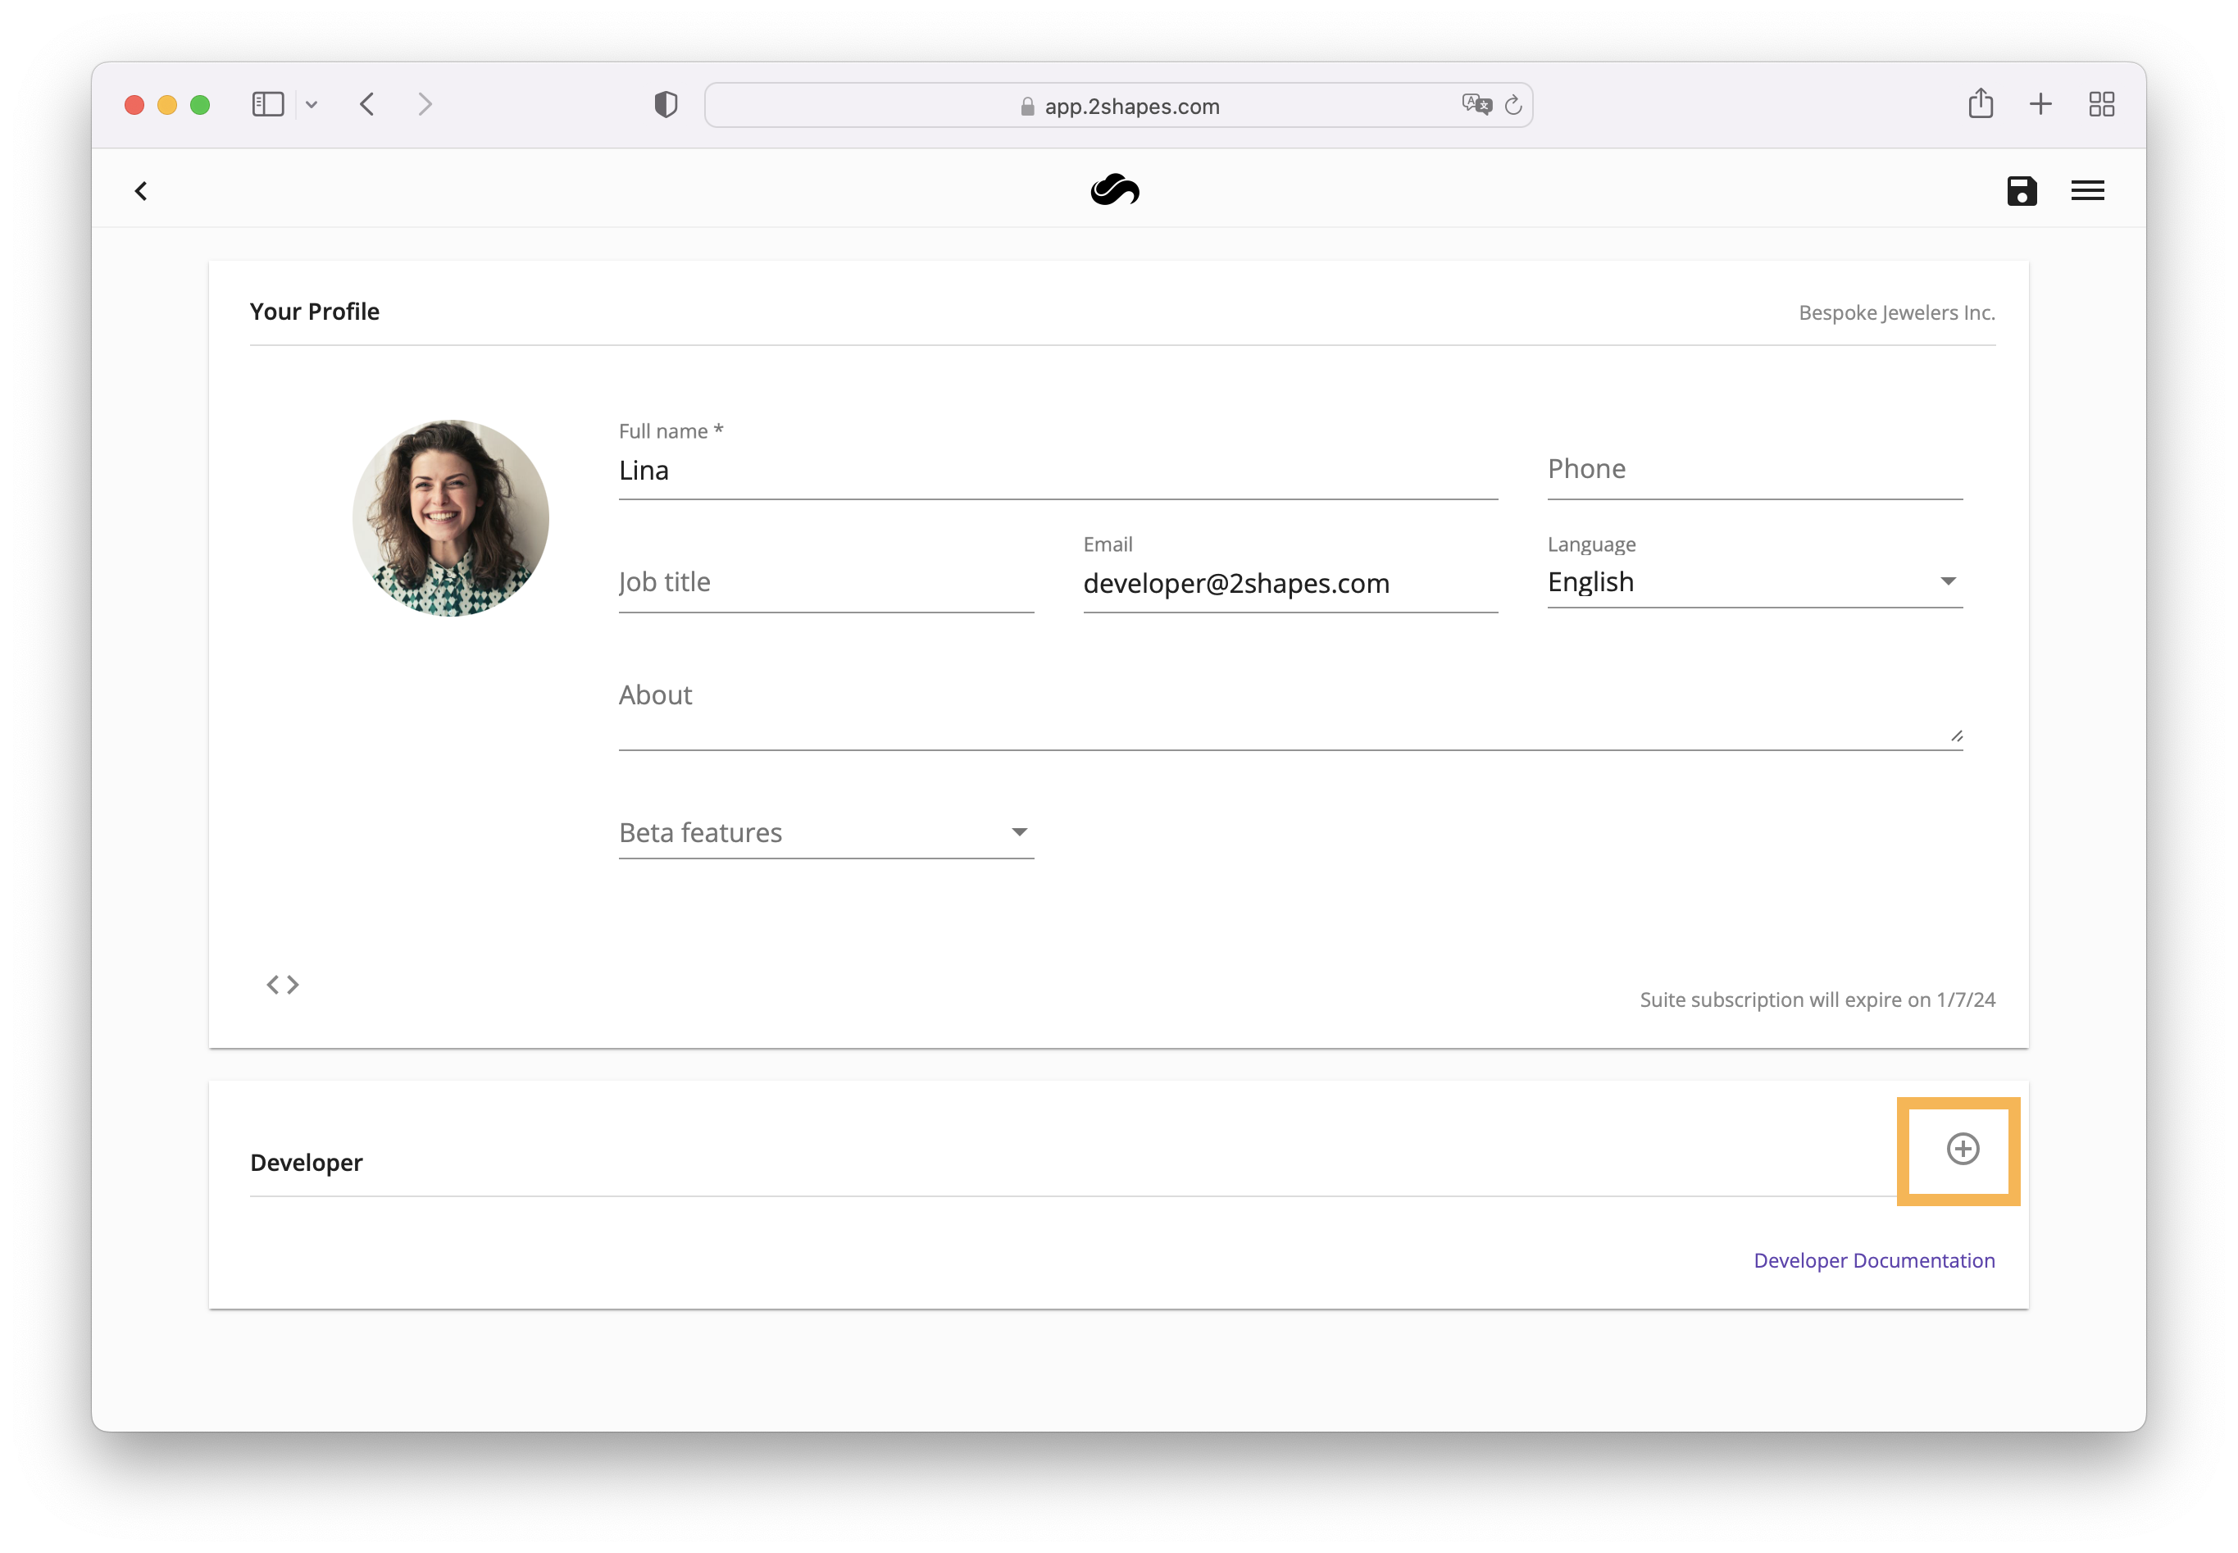Screen dimensions: 2238x1553
Task: Click the About text area
Action: pyautogui.click(x=1290, y=709)
